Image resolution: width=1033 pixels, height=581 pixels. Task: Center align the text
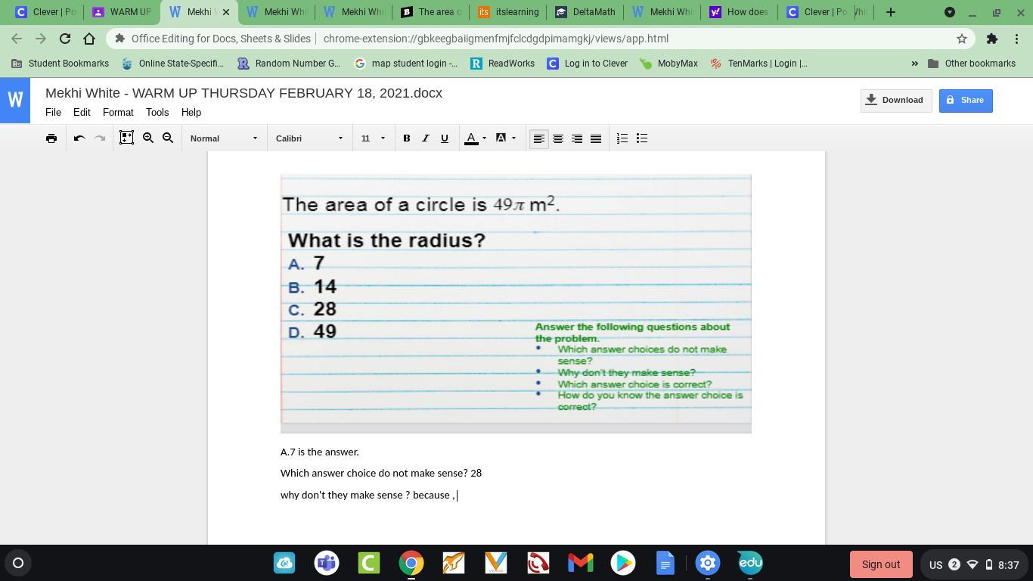coord(558,138)
